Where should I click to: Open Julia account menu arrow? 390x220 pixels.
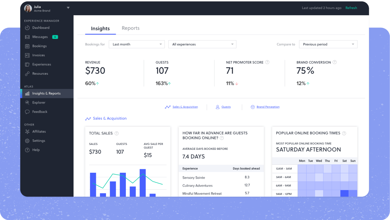coord(68,8)
